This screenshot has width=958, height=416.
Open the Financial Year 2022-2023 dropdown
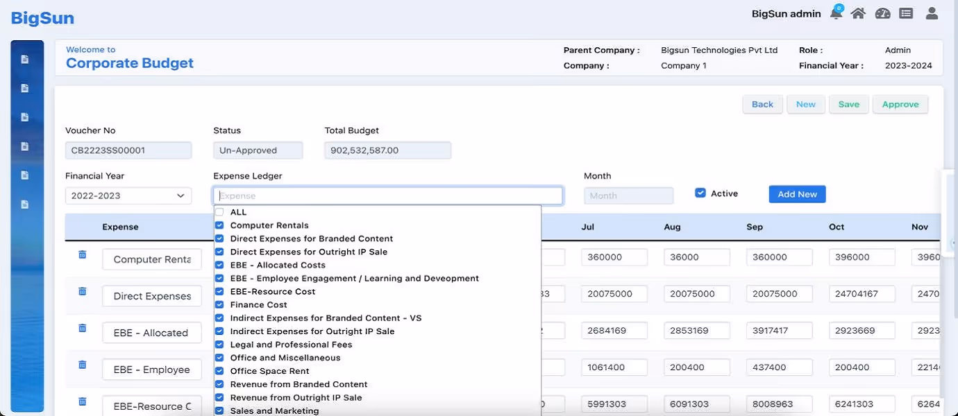128,196
